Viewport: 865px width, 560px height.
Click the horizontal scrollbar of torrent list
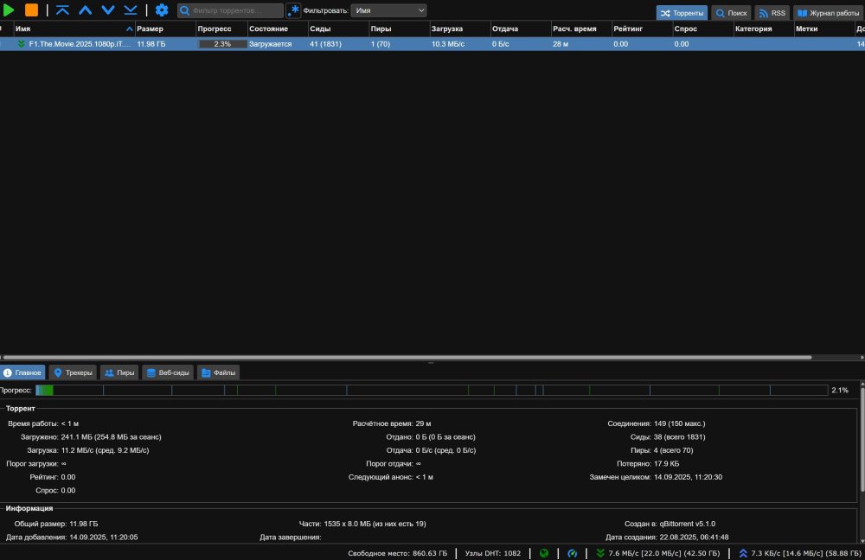click(x=407, y=357)
